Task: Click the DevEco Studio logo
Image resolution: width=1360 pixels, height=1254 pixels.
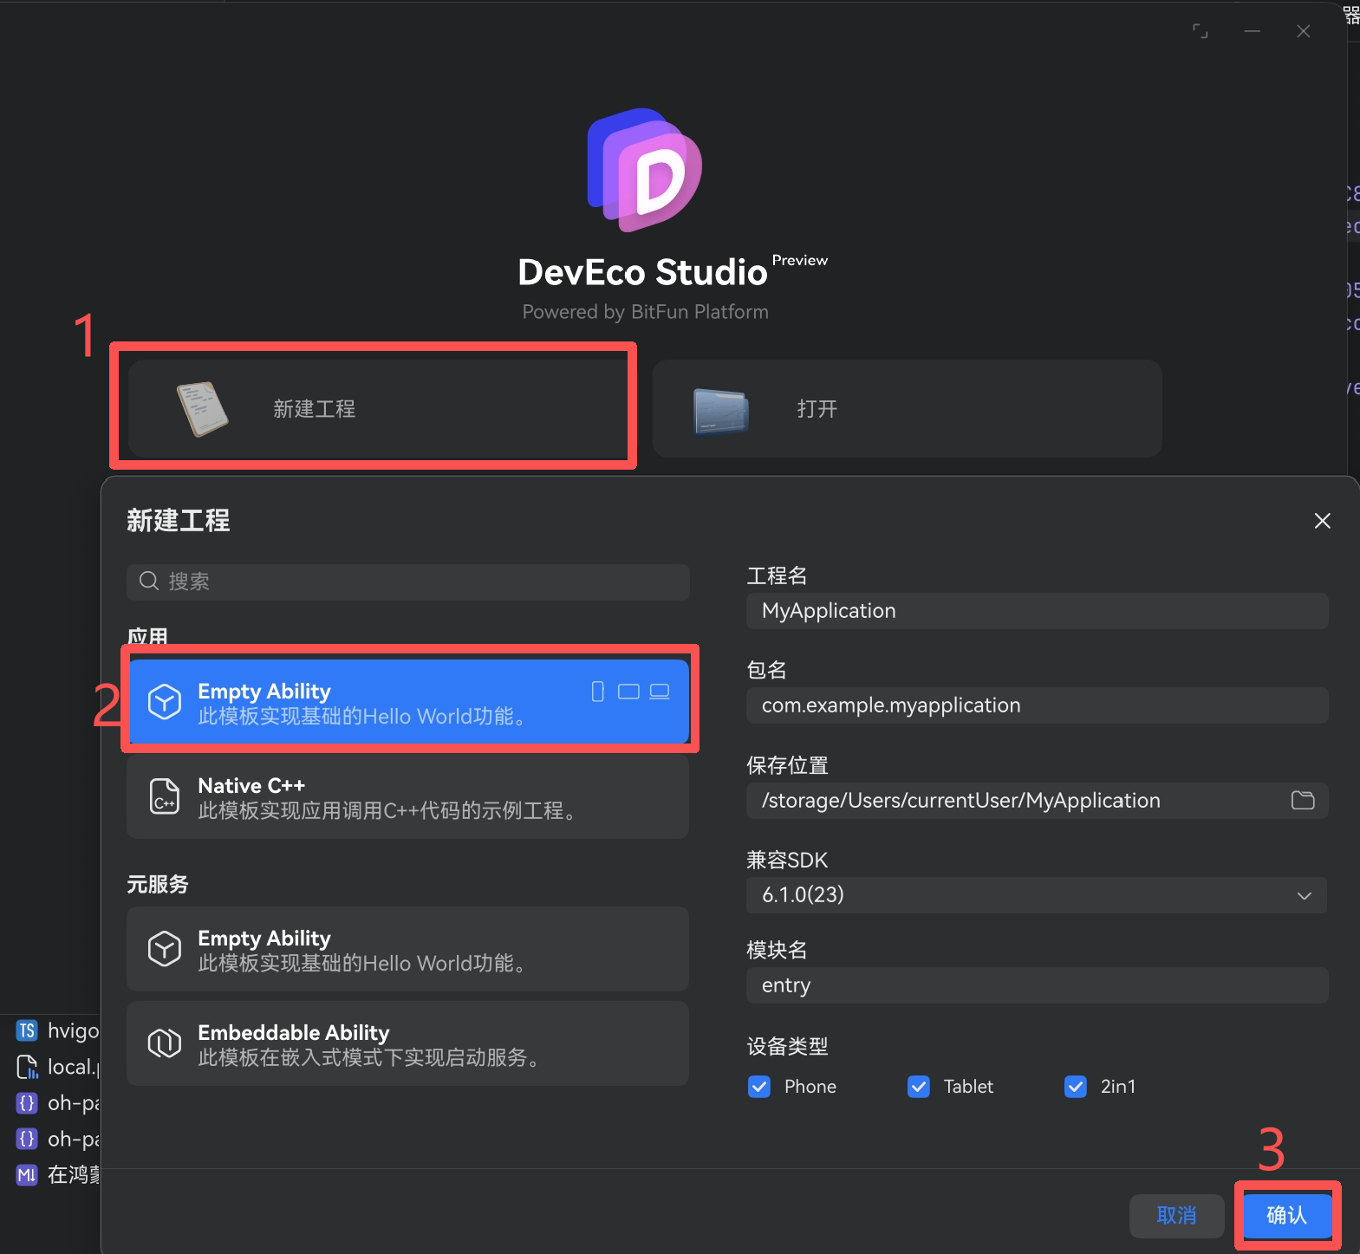Action: coord(645,170)
